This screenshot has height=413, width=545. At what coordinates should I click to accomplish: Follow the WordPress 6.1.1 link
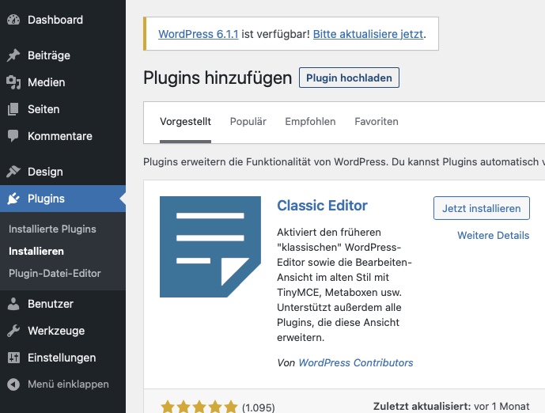[x=198, y=34]
